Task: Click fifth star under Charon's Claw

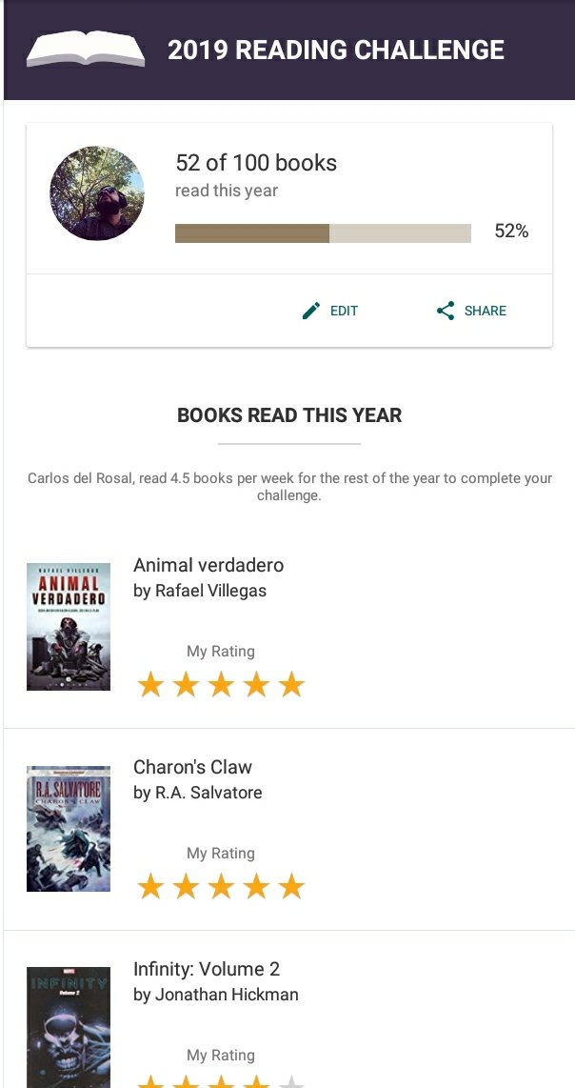Action: [x=291, y=887]
